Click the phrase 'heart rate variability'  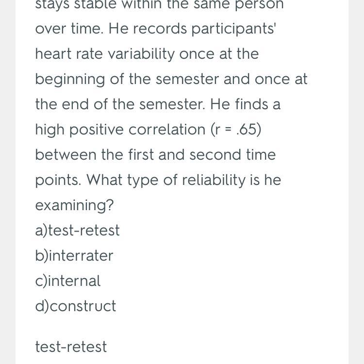pos(104,53)
